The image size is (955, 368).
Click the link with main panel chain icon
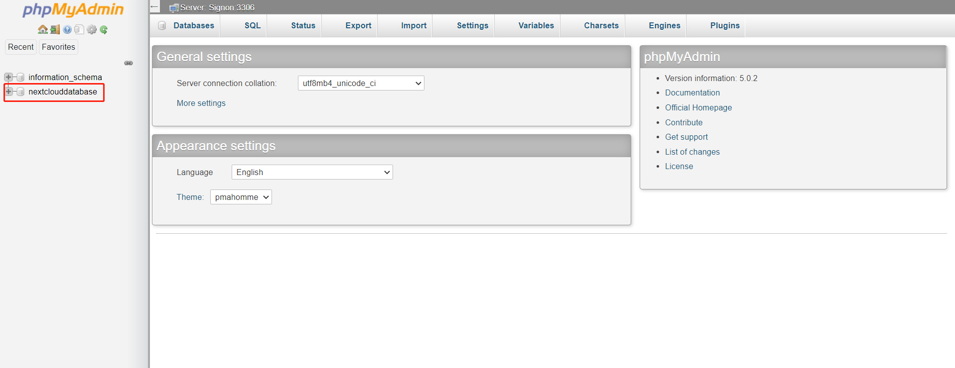[x=129, y=63]
